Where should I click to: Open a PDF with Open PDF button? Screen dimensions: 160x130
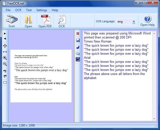click(45, 21)
